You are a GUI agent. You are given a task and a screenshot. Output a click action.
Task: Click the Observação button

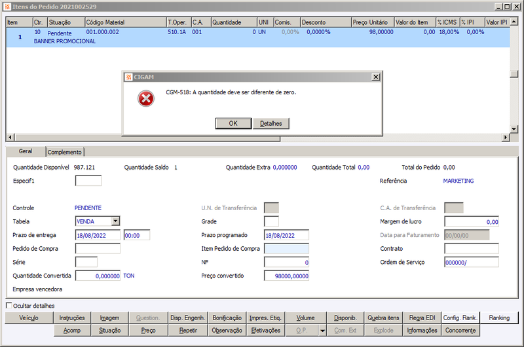[227, 330]
